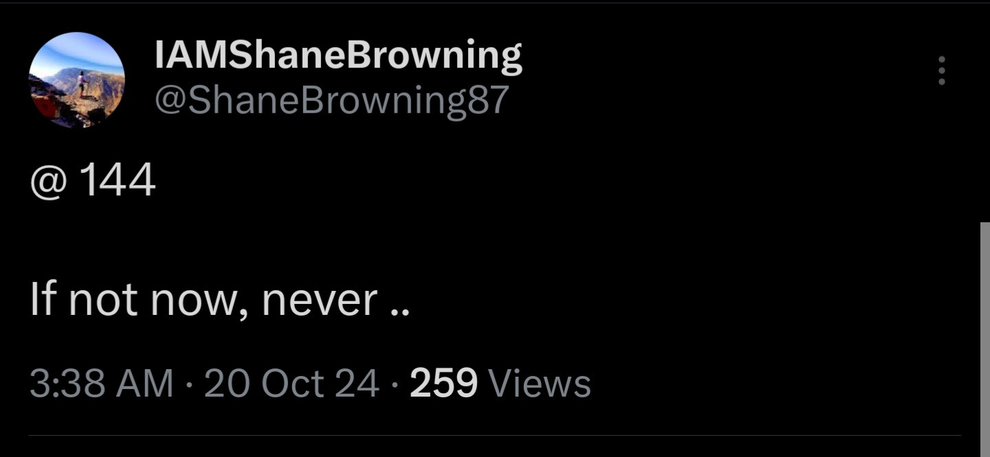Viewport: 990px width, 457px height.
Task: Click the 20 Oct 24 date
Action: pos(291,383)
